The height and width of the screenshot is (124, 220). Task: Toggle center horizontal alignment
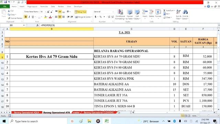tap(60, 17)
